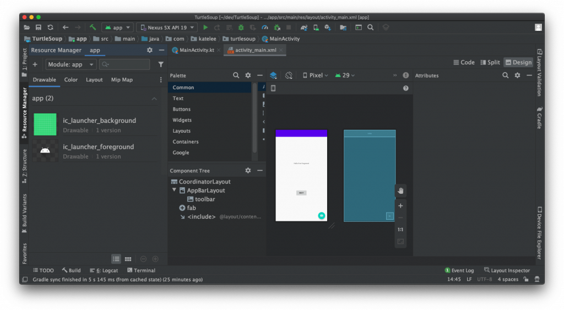Screen dimensions: 564x310
Task: Zoom in the design canvas with the plus icon
Action: (x=400, y=206)
